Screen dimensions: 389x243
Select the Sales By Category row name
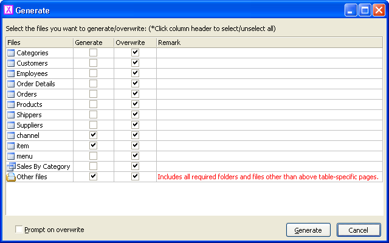(x=43, y=166)
